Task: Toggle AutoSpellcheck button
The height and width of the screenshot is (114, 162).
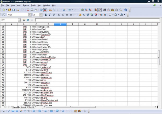Action: (x=45, y=10)
